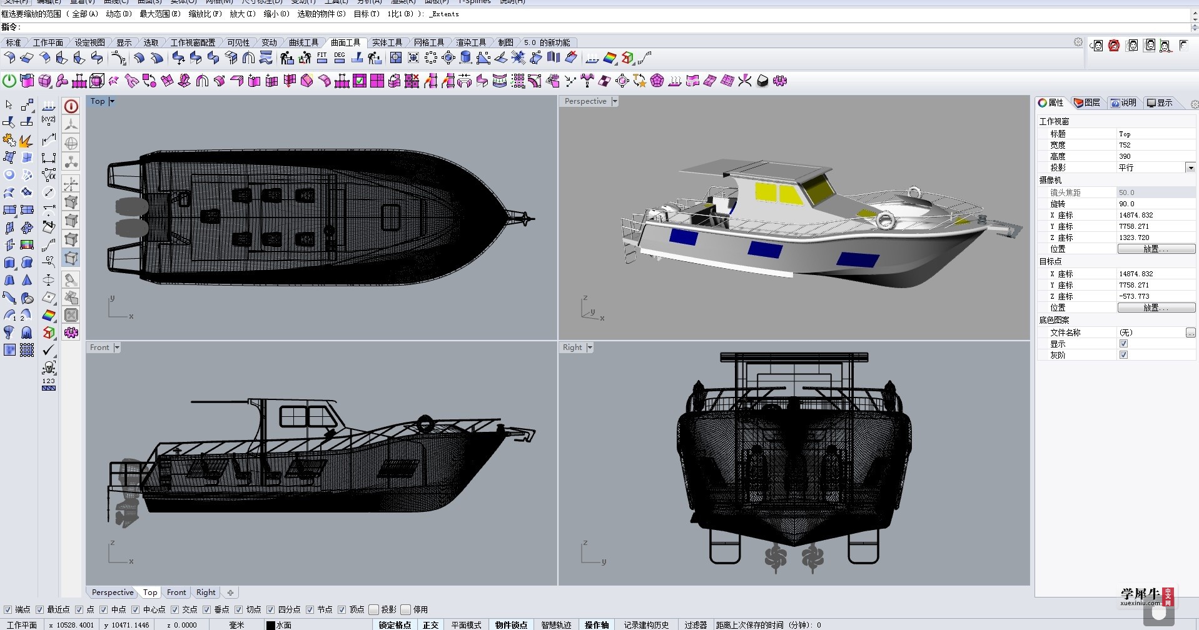1199x630 pixels.
Task: Click the highlighted cube selection mode icon
Action: coord(71,258)
